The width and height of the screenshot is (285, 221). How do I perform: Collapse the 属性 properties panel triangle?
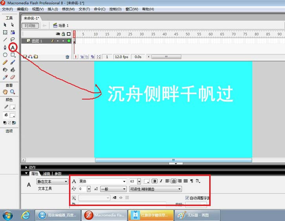(x=26, y=173)
